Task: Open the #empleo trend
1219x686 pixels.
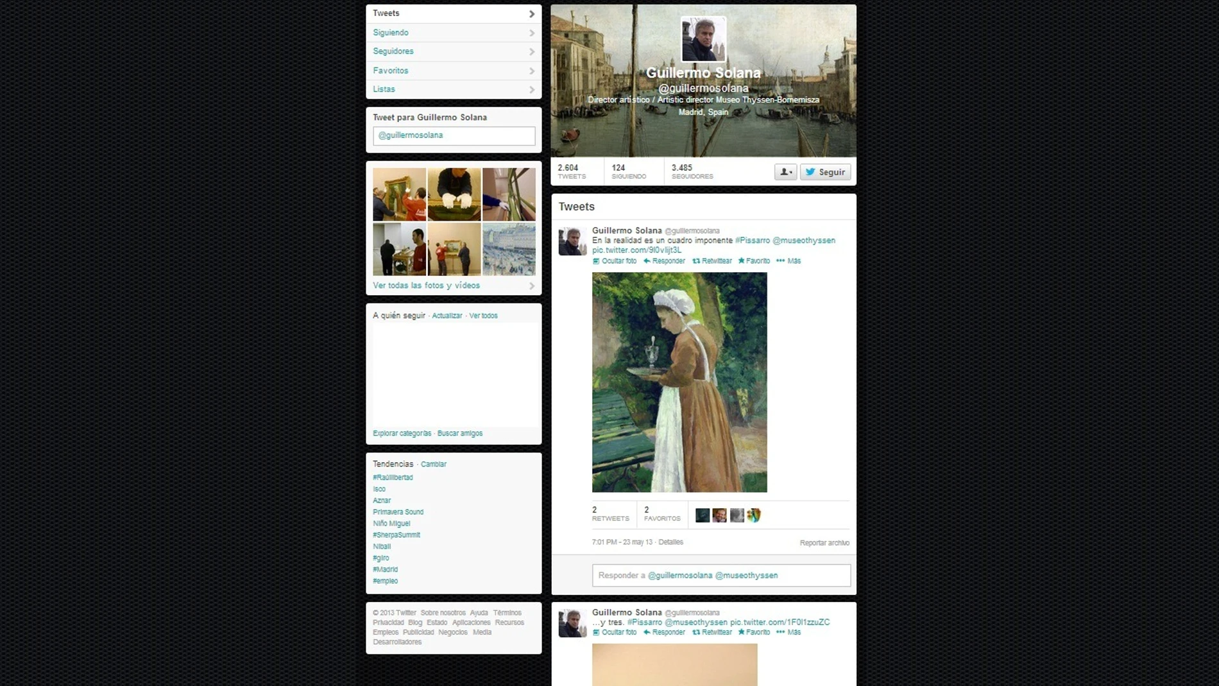Action: (385, 581)
